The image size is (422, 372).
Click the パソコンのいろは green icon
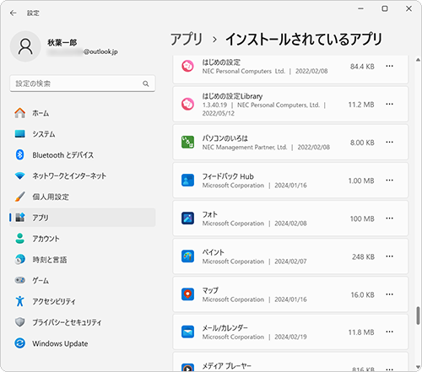(187, 142)
